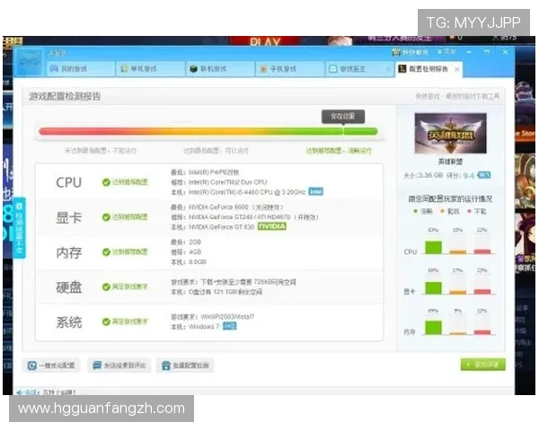Open the 我的游戏 tab
Screen dimensions: 539x431
coord(81,69)
